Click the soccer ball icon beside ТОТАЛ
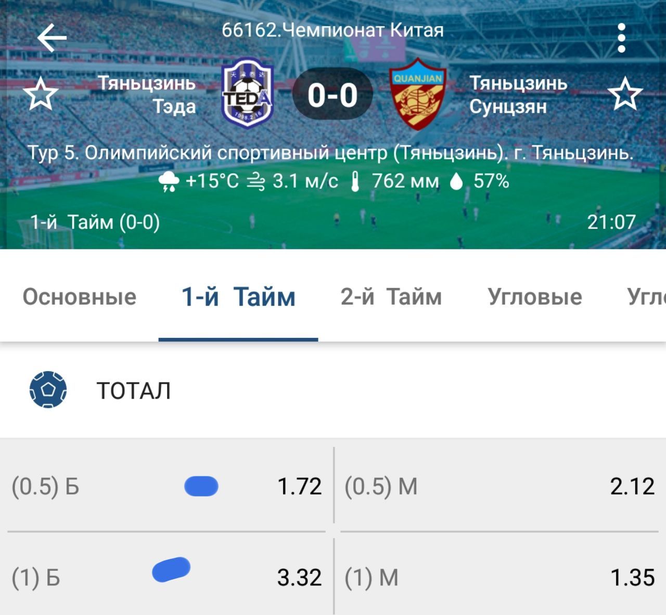Screen dimensions: 666x615 [x=48, y=389]
